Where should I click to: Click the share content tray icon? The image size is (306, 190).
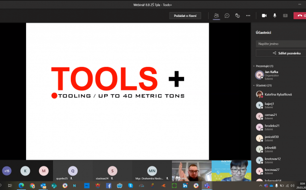(285, 15)
